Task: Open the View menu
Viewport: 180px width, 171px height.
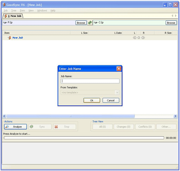Action: tap(31, 11)
